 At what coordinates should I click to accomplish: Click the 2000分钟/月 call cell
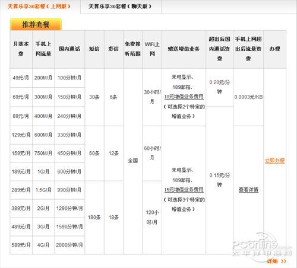(69, 245)
